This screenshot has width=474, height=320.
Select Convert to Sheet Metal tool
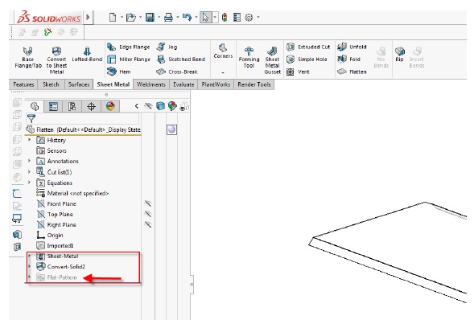tap(56, 60)
